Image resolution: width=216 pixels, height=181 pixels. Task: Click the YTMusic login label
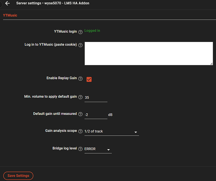point(66,31)
